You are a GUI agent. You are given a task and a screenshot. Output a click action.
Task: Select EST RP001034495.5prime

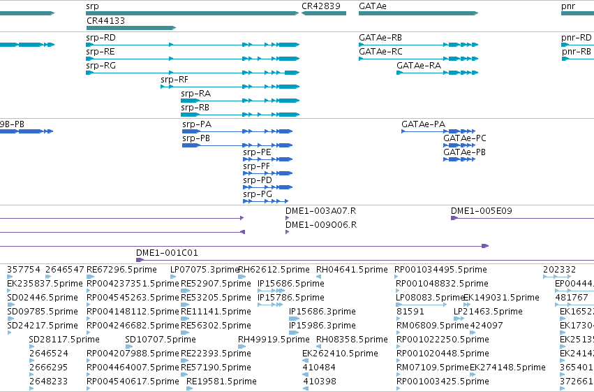click(x=441, y=270)
